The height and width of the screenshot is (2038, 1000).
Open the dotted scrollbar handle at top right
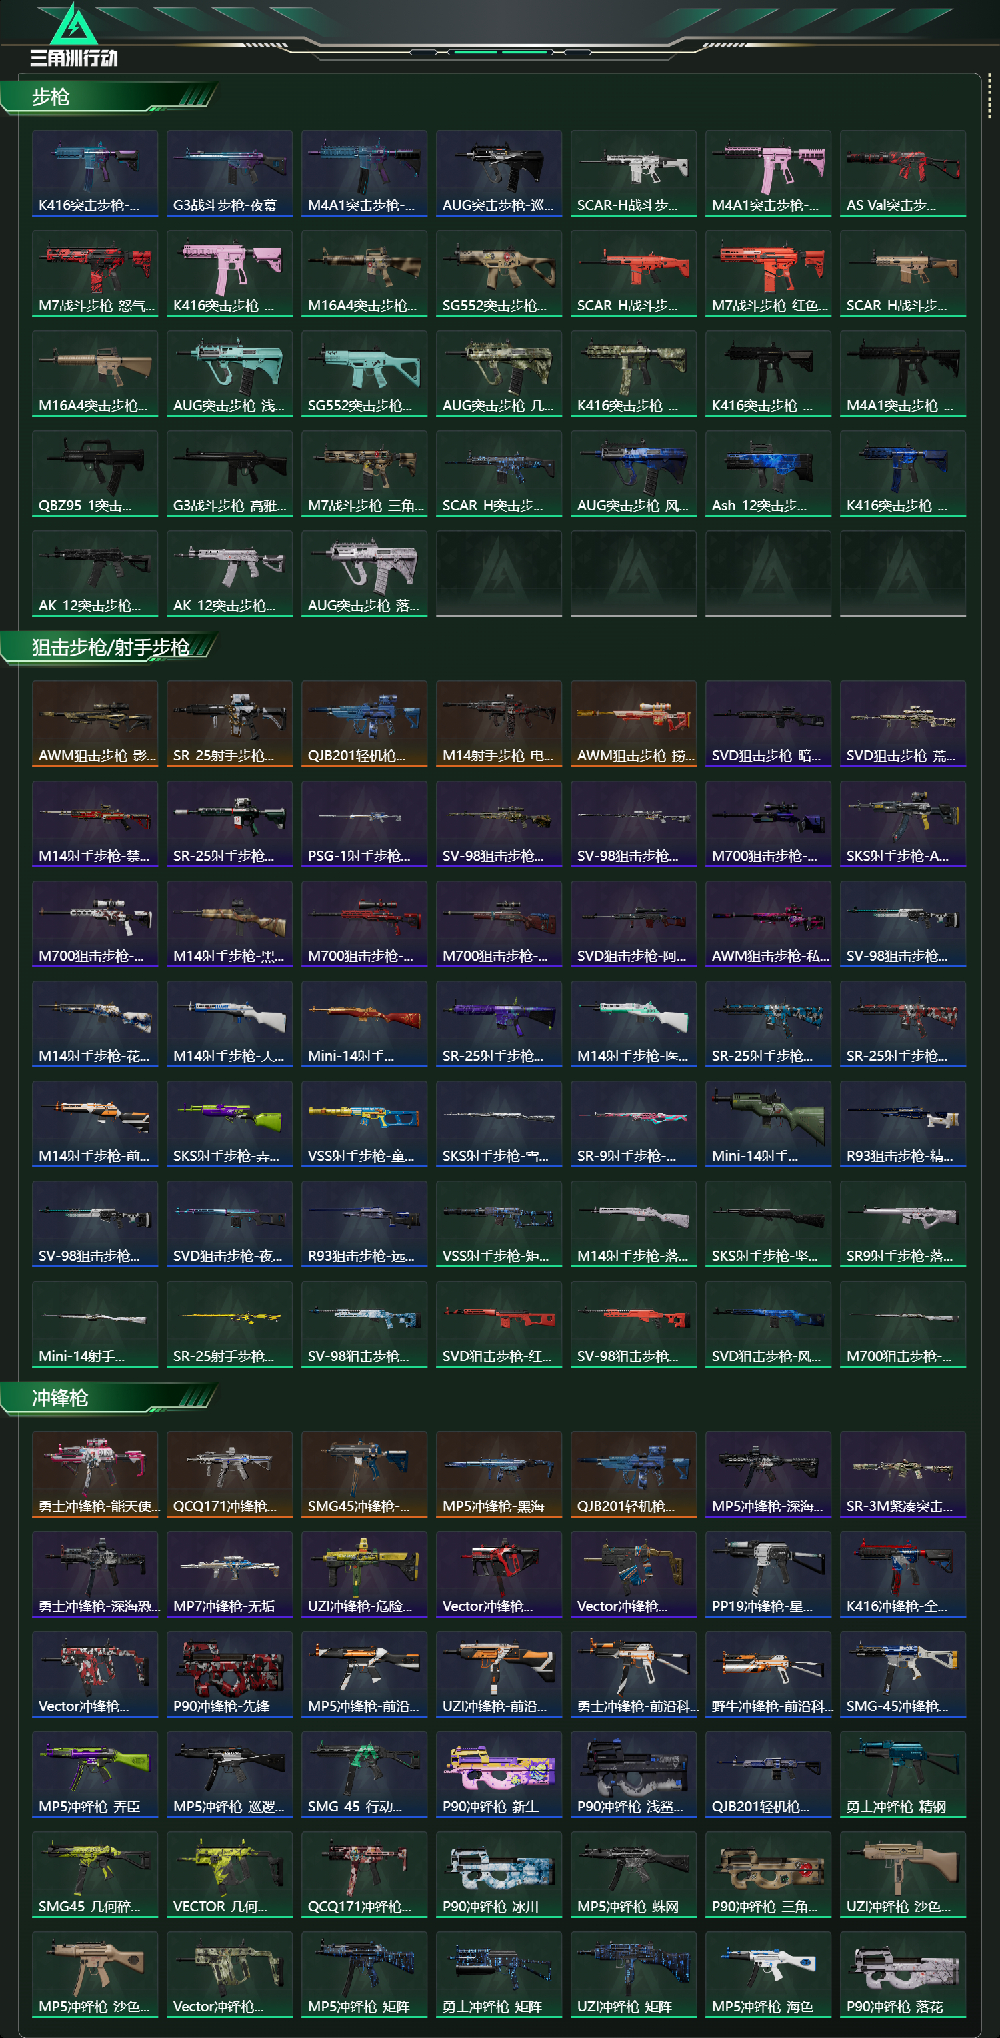989,97
